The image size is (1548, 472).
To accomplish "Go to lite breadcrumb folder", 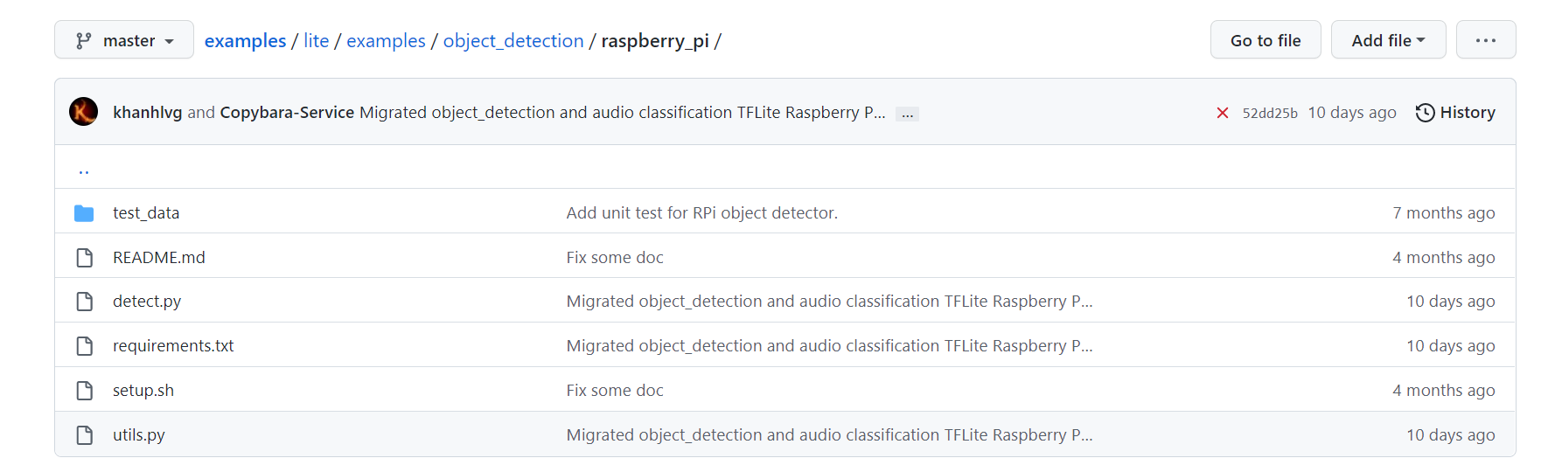I will tap(316, 41).
